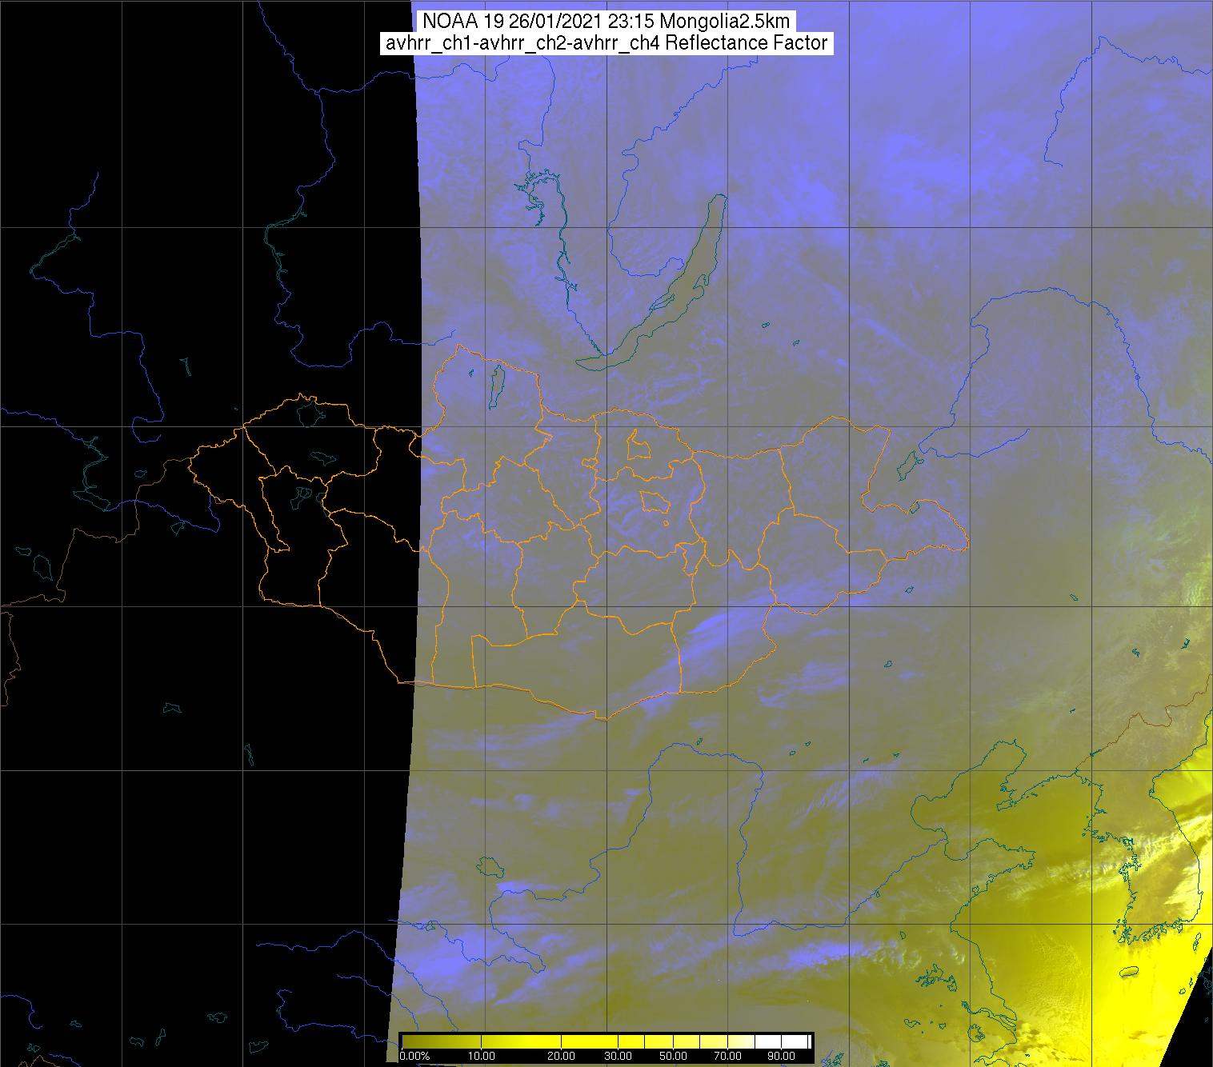Click the title line "NOAA 19 26/01/2021 23:15 Mongolia2.5km"

(606, 22)
